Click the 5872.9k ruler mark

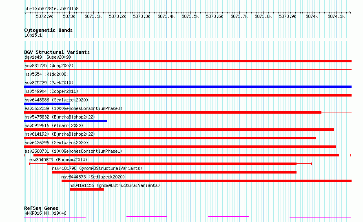tap(44, 16)
